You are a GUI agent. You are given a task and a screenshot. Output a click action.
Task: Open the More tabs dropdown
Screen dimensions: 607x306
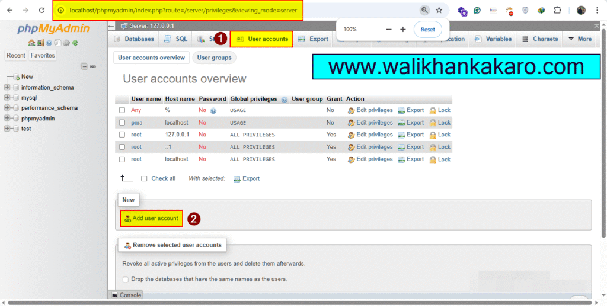(x=580, y=39)
